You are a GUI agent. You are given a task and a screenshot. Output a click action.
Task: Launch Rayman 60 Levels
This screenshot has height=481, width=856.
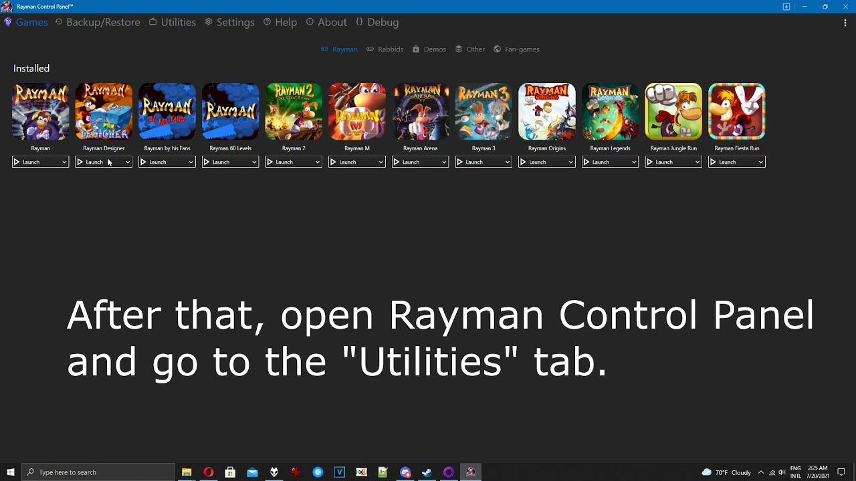coord(226,162)
